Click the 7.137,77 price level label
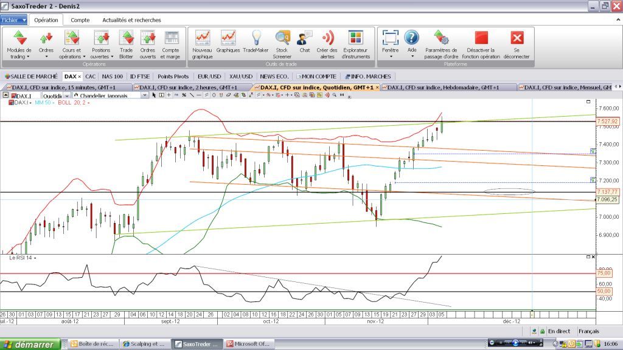This screenshot has height=350, width=623. [608, 191]
